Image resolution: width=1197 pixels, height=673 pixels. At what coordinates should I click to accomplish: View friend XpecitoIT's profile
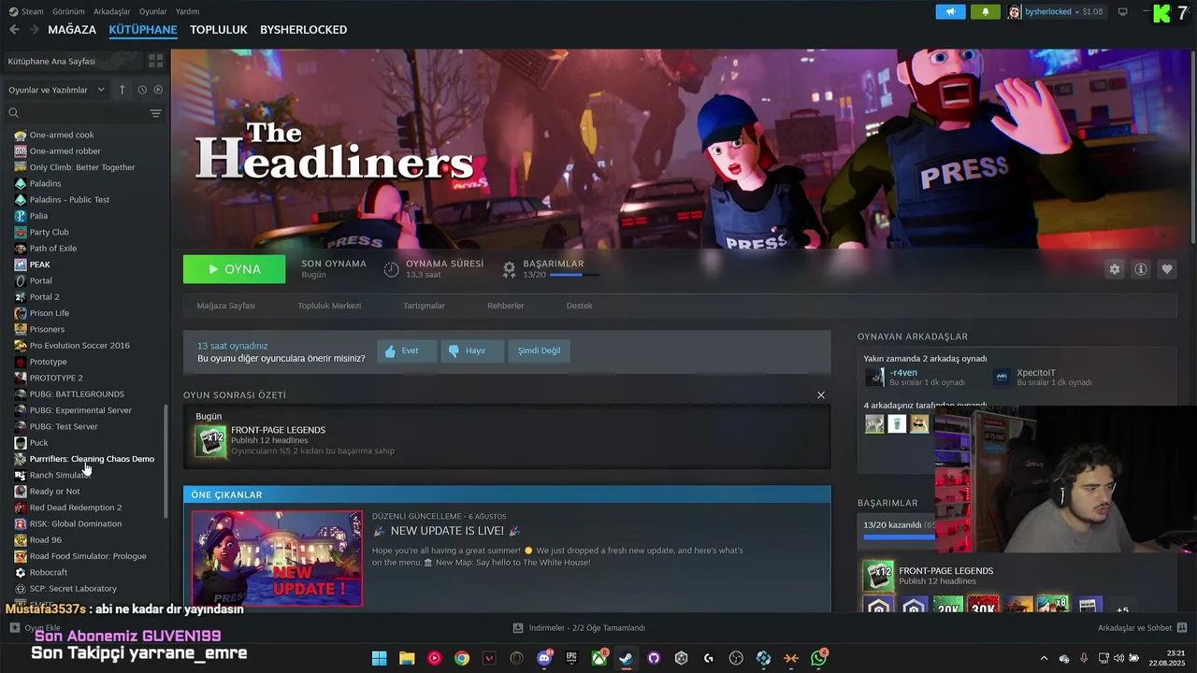click(x=1036, y=373)
